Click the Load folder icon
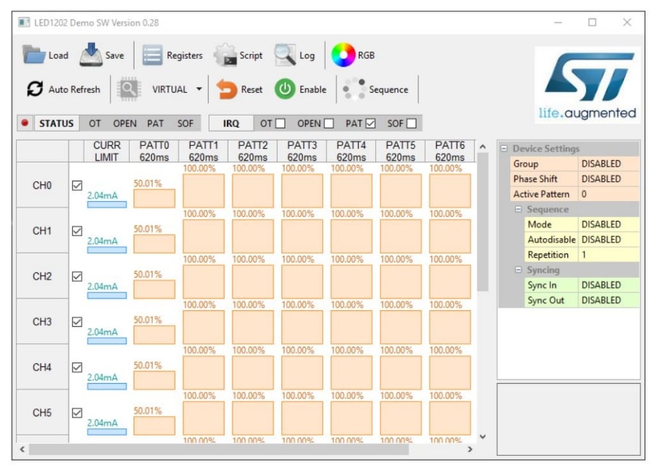The height and width of the screenshot is (475, 662). click(x=34, y=55)
